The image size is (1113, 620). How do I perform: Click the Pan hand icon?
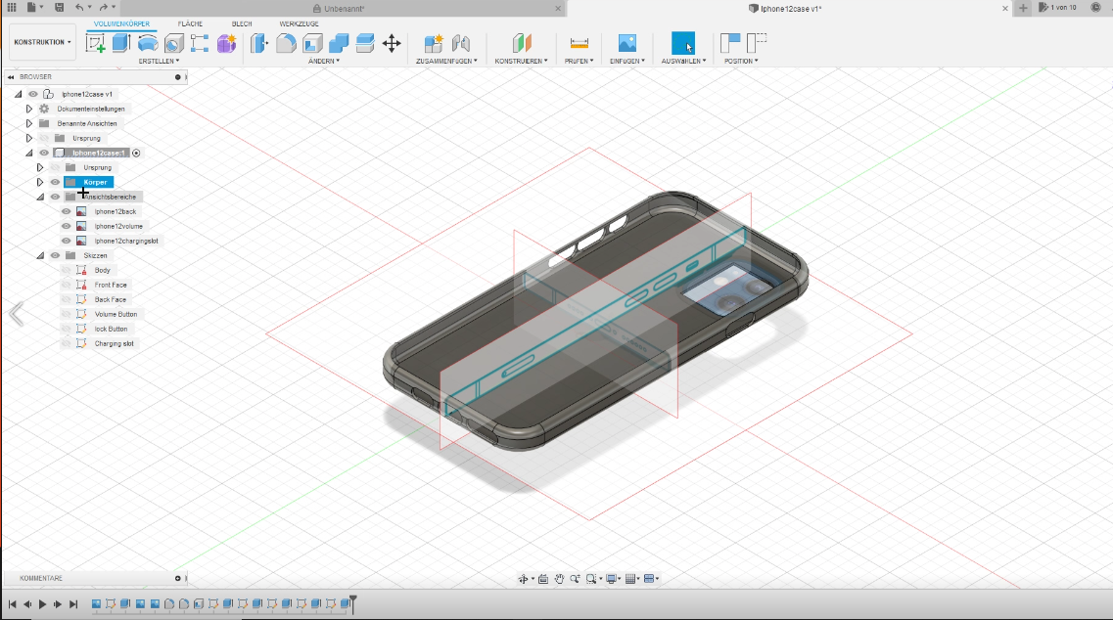559,579
